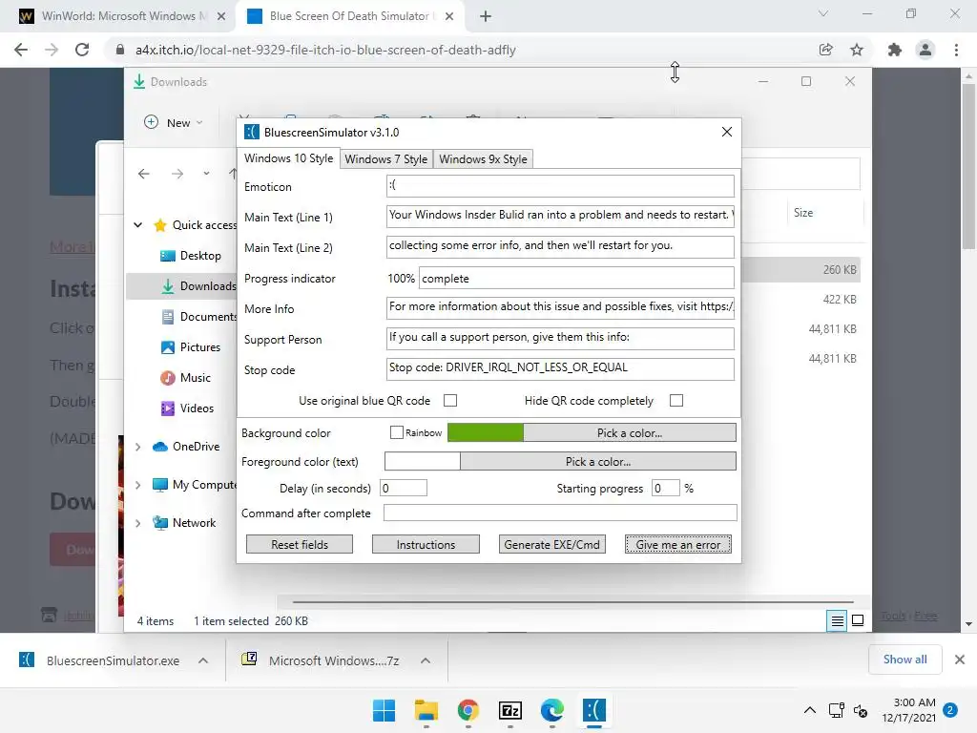Click Generate EXE/Cmd
This screenshot has width=977, height=733.
(552, 544)
